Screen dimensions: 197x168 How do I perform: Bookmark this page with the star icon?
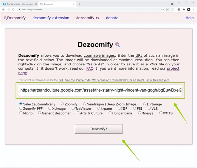coord(172,9)
